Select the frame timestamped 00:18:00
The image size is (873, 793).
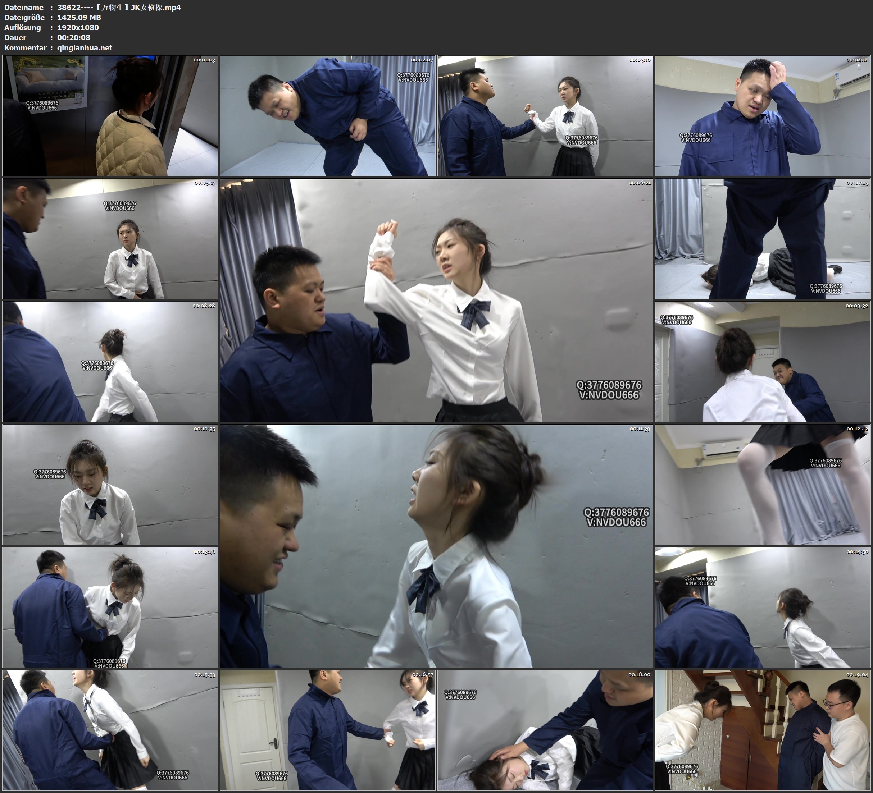coord(545,730)
